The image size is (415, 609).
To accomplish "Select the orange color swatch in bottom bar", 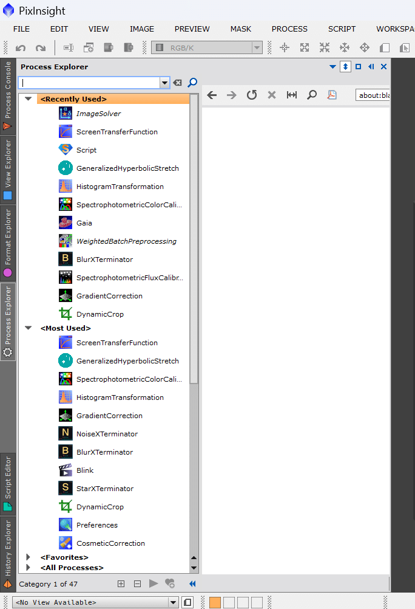I will 215,602.
